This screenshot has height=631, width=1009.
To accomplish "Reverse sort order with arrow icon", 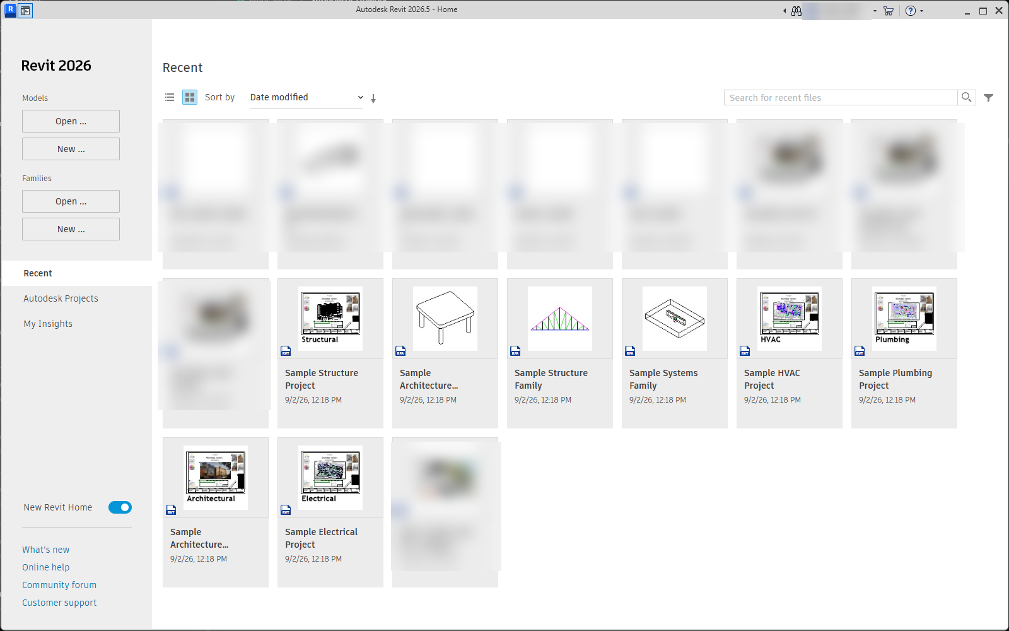I will coord(373,98).
